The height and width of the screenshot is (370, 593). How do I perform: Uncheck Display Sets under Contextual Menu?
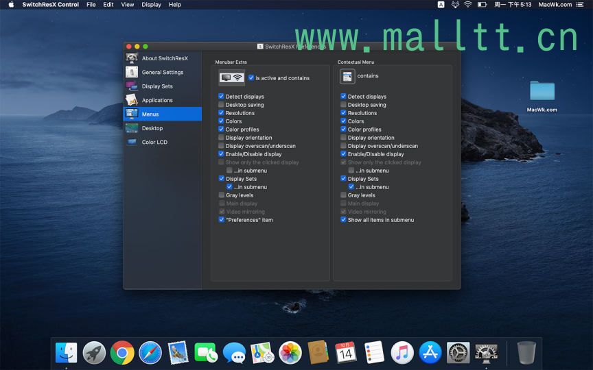[x=343, y=178]
